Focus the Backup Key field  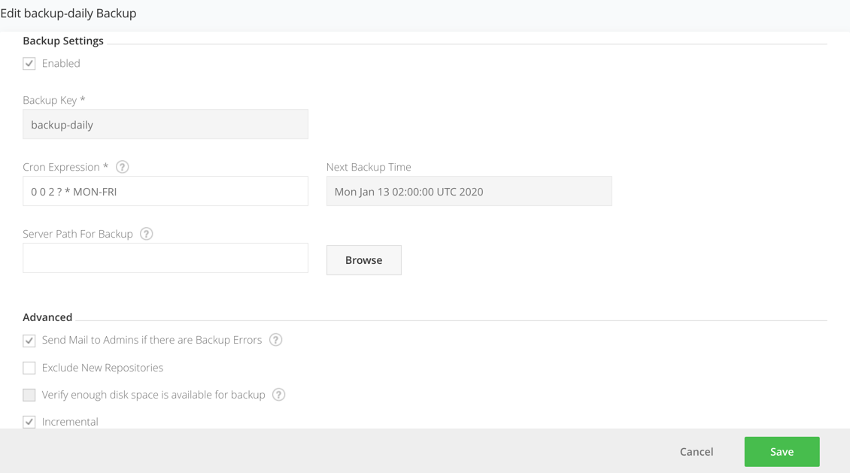[165, 124]
